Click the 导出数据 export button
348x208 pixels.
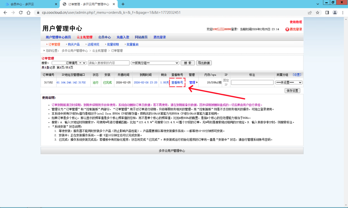pyautogui.click(x=204, y=63)
